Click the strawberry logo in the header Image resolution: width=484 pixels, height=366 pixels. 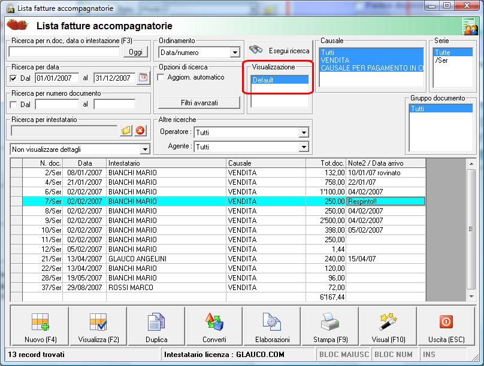17,25
